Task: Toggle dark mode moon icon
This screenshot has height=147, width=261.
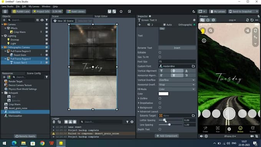Action: pyautogui.click(x=194, y=12)
